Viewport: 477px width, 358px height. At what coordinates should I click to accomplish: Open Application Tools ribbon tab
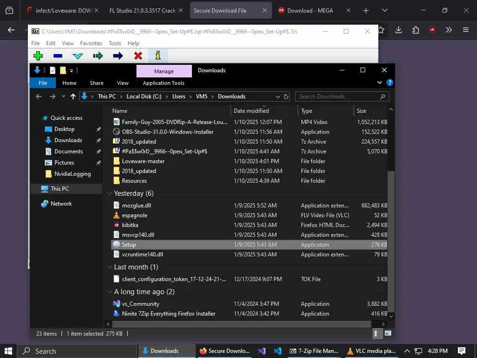[x=164, y=83]
